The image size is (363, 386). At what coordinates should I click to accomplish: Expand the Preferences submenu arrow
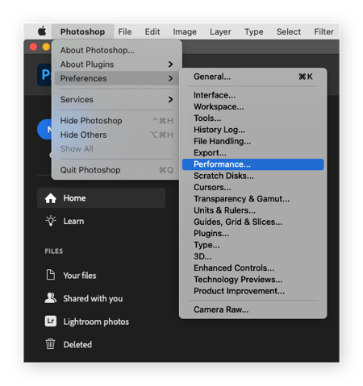click(170, 78)
